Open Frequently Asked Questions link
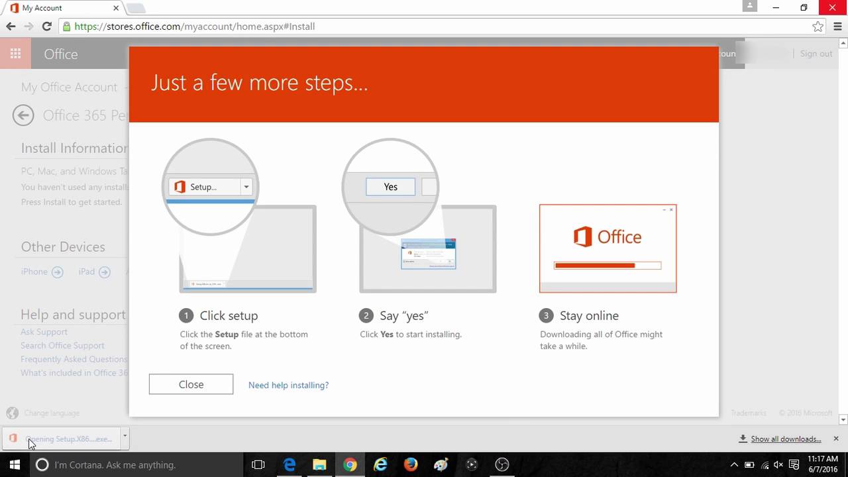The height and width of the screenshot is (477, 848). [x=74, y=359]
